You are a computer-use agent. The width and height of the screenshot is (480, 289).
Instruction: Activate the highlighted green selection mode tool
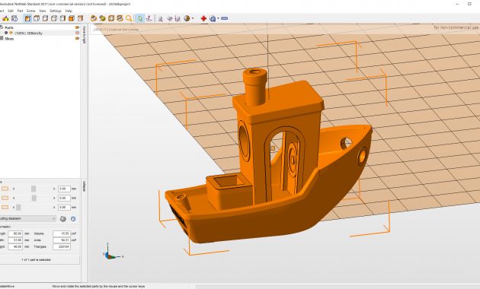[140, 19]
